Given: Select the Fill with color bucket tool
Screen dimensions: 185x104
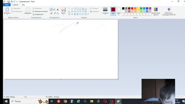Looking at the screenshot, I should click(x=54, y=10).
